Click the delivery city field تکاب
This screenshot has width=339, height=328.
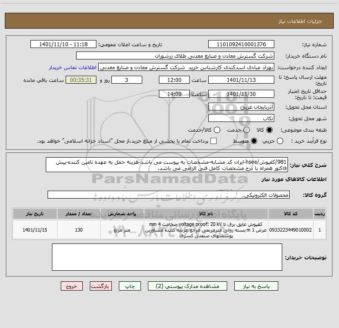[x=241, y=118]
